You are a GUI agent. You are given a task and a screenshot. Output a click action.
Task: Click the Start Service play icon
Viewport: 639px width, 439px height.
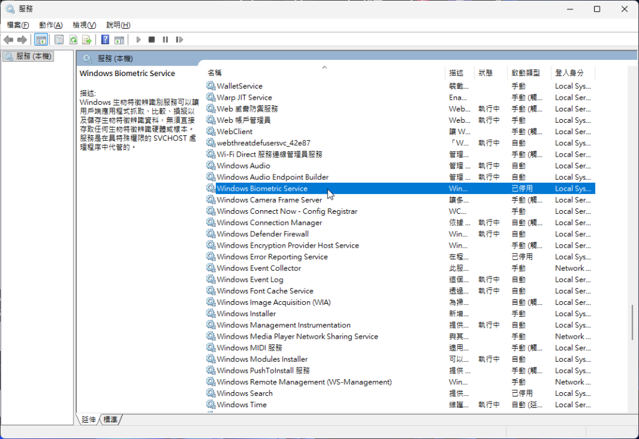[x=139, y=40]
